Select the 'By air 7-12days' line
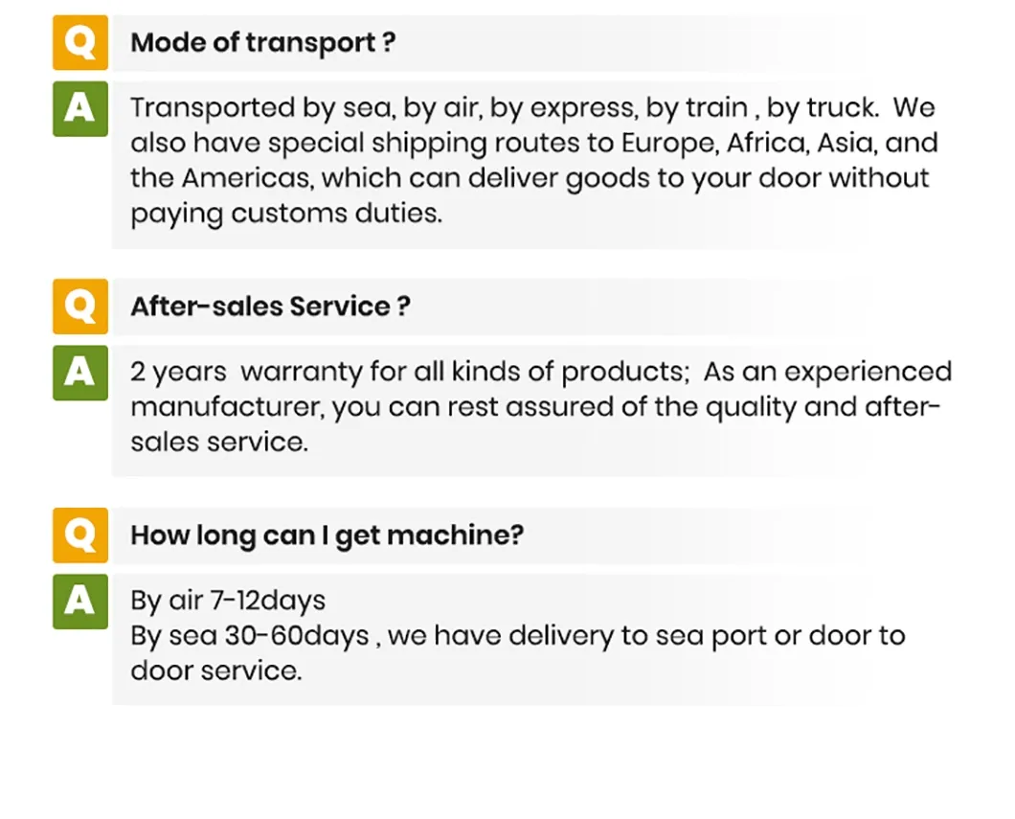The height and width of the screenshot is (819, 1015). pyautogui.click(x=228, y=601)
